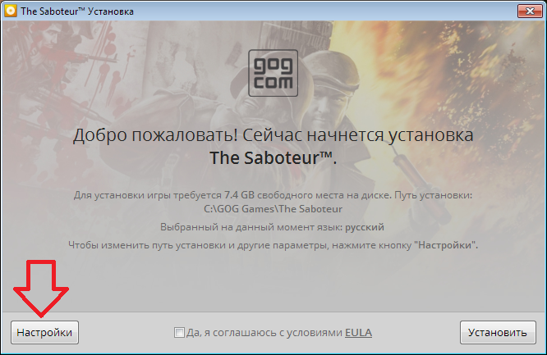Tick the EULA agreement checkbox
The height and width of the screenshot is (355, 547).
(x=179, y=332)
